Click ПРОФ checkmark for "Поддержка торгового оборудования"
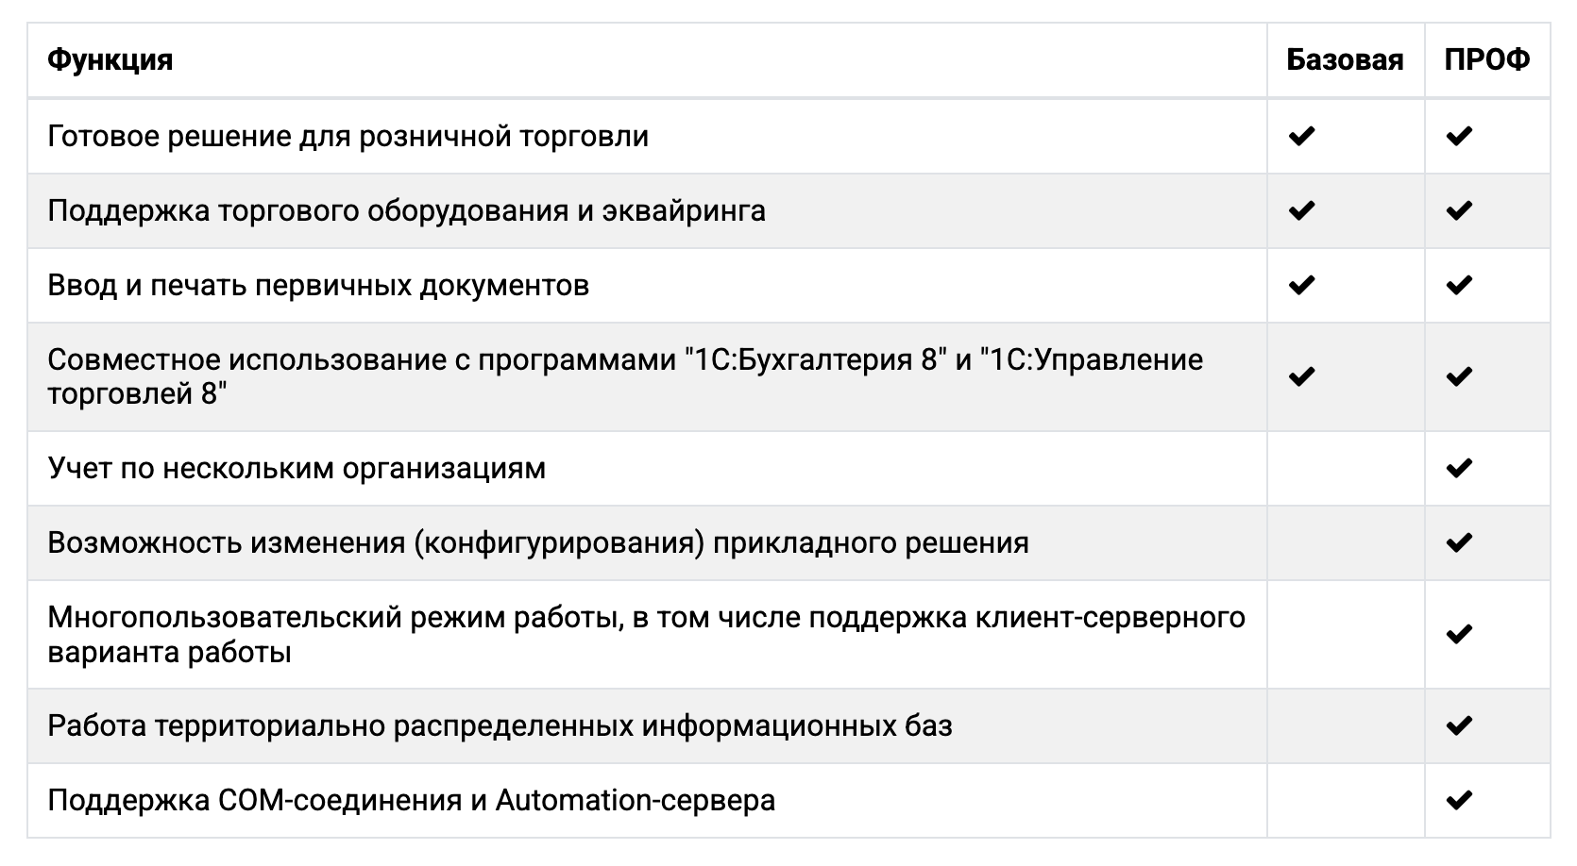 click(1459, 210)
